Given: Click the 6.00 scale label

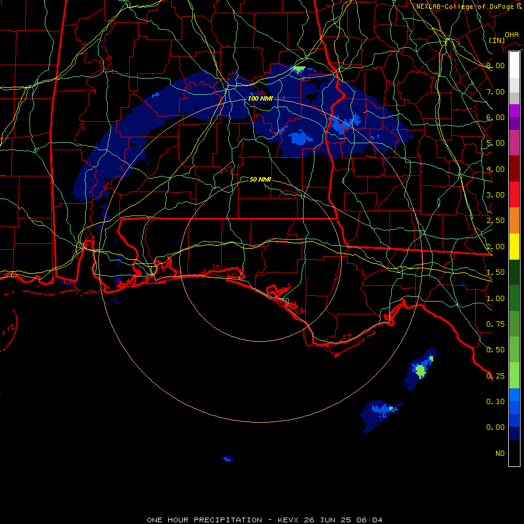Looking at the screenshot, I should pos(495,117).
